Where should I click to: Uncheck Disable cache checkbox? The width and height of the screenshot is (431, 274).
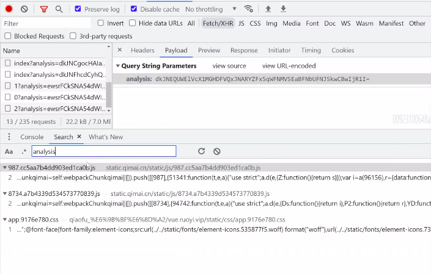134,9
